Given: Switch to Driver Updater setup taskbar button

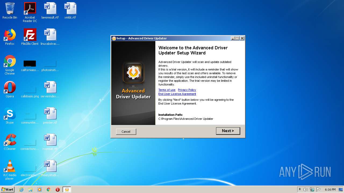Looking at the screenshot, I should (67, 190).
